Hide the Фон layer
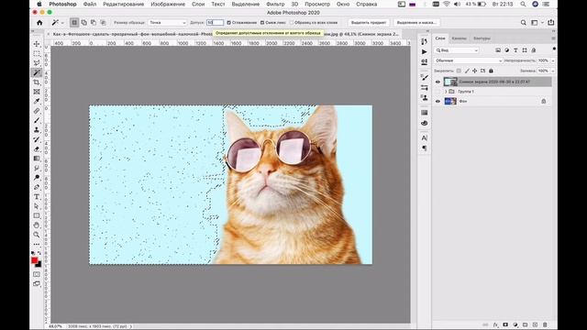The height and width of the screenshot is (330, 587). click(437, 102)
